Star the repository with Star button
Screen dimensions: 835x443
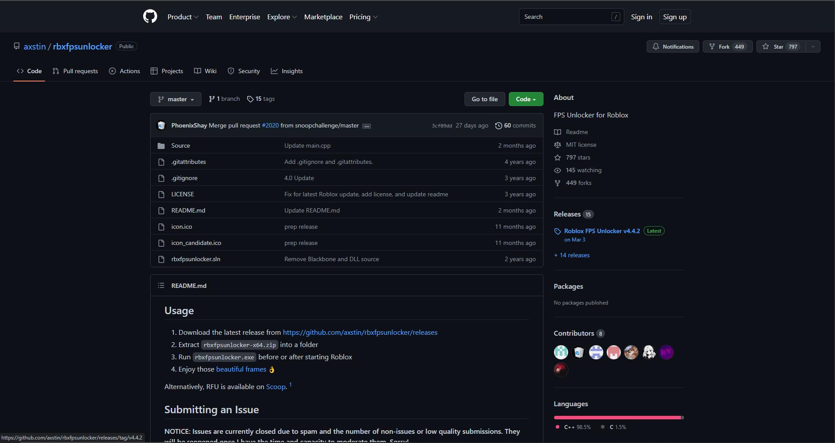click(781, 46)
